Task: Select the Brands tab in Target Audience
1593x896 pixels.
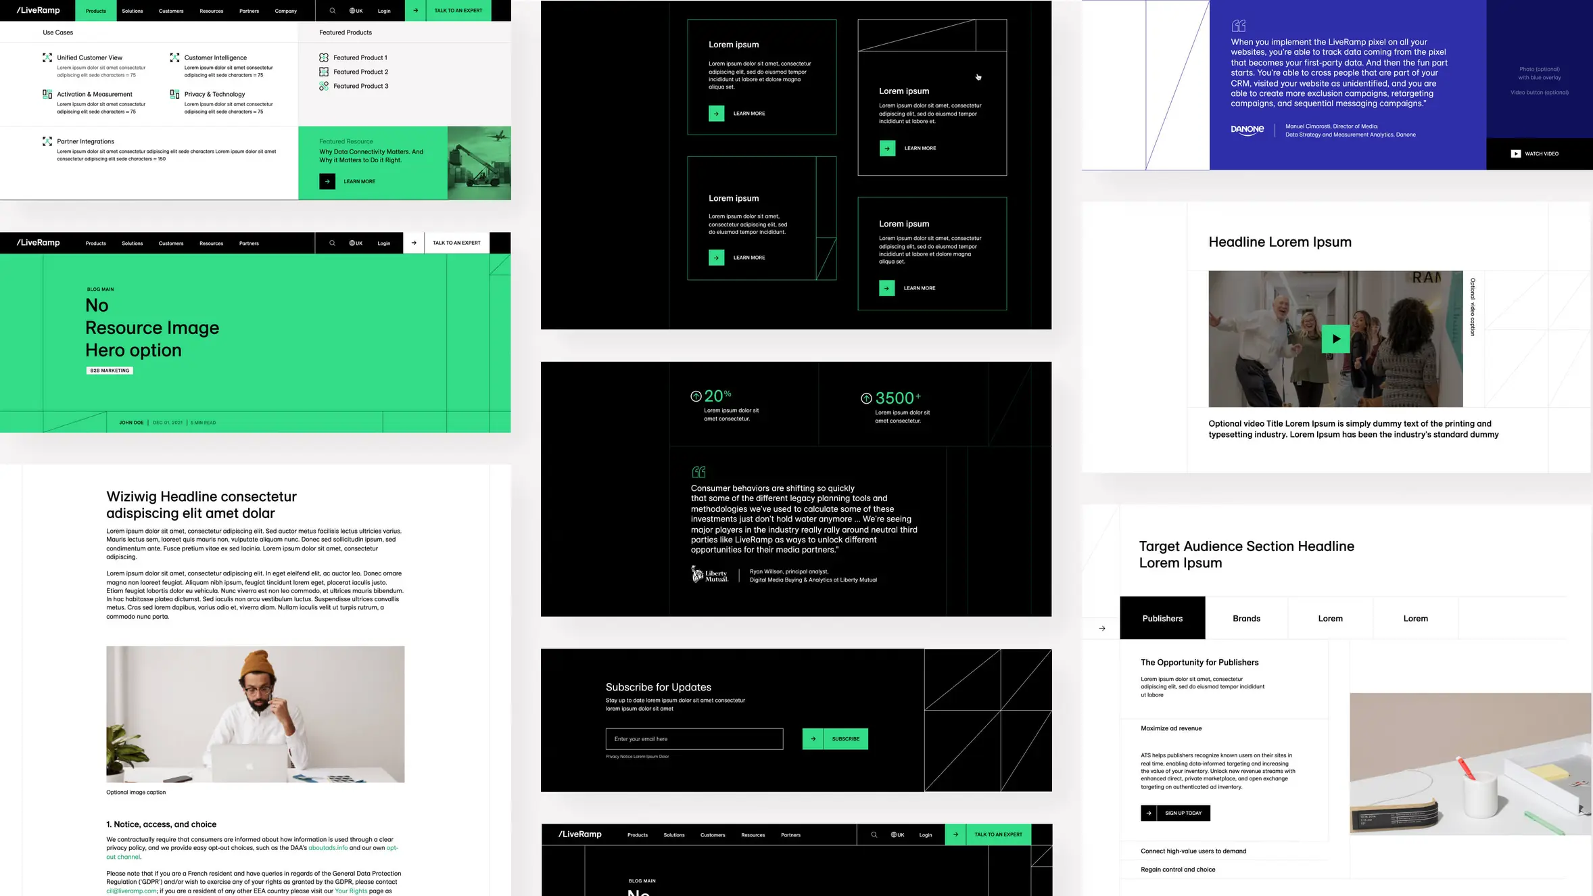Action: point(1246,618)
